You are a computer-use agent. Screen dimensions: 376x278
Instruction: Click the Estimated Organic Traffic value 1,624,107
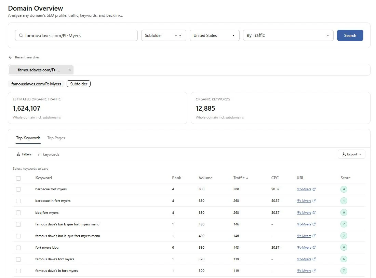tap(27, 109)
